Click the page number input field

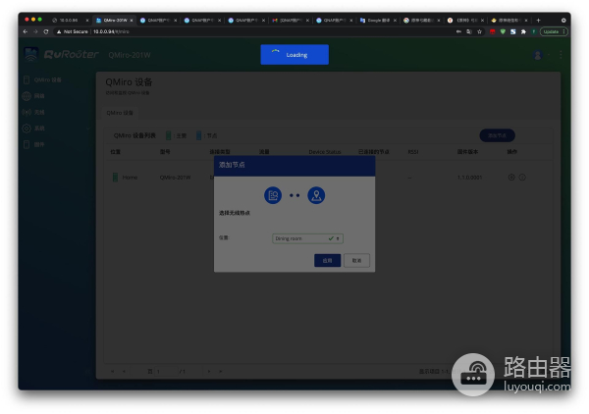coord(167,371)
